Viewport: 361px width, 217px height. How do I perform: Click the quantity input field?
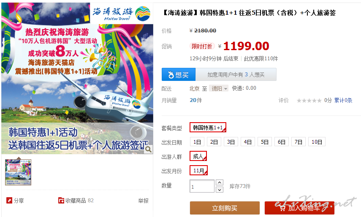202,186
